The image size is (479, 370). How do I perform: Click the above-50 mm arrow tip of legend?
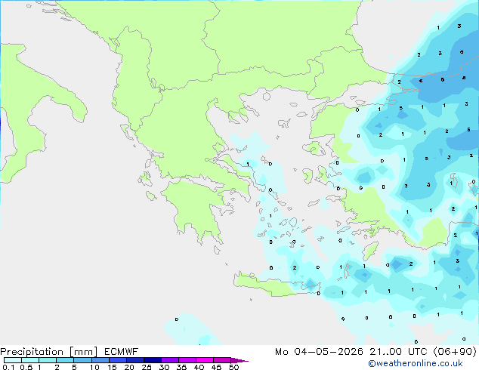click(x=239, y=361)
